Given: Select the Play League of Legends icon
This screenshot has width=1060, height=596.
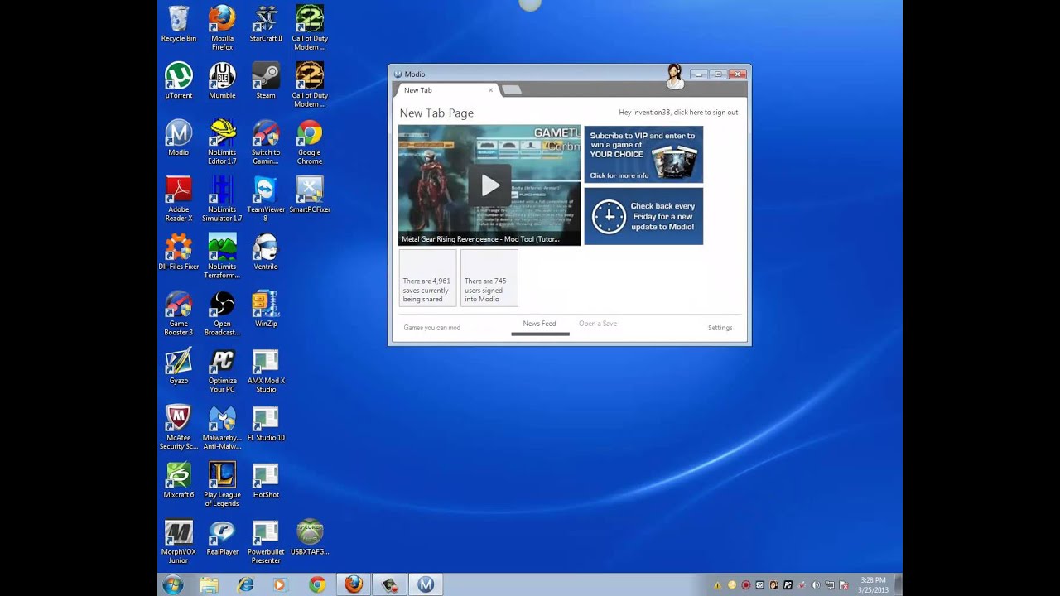Looking at the screenshot, I should point(222,485).
